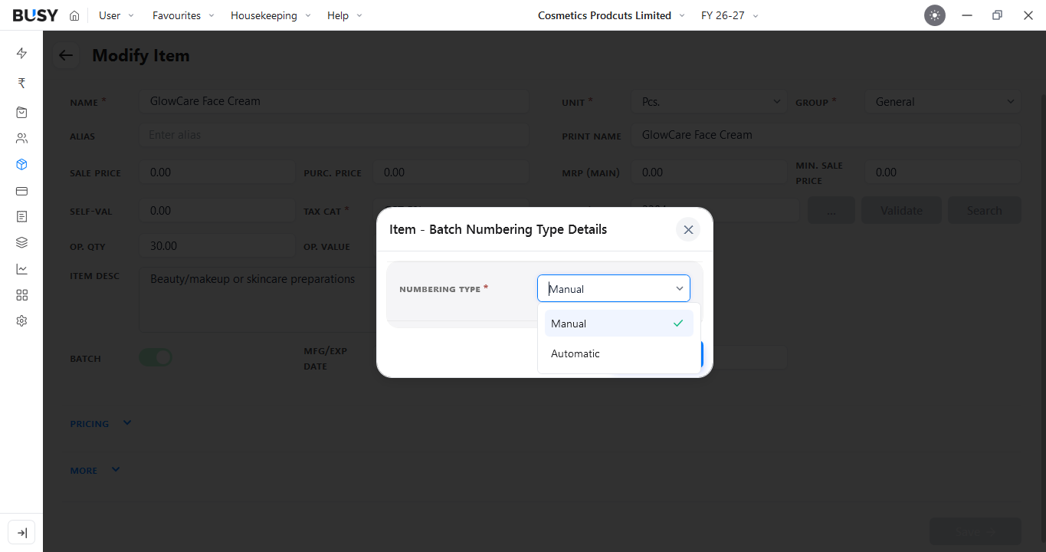Screen dimensions: 1046x552
Task: Open the lightning quick actions sidebar icon
Action: 21,53
